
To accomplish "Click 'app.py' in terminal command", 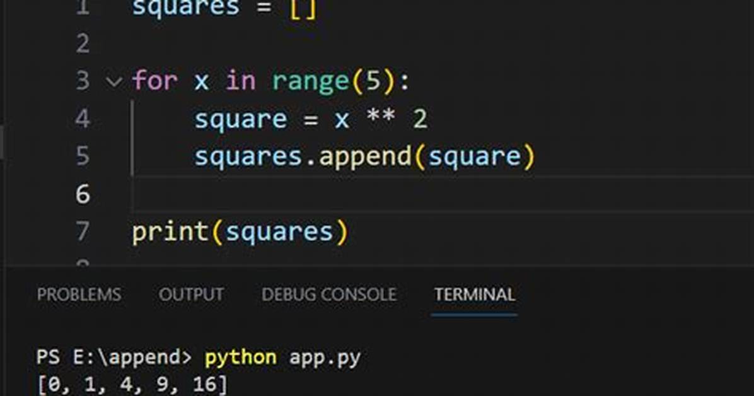I will [325, 358].
